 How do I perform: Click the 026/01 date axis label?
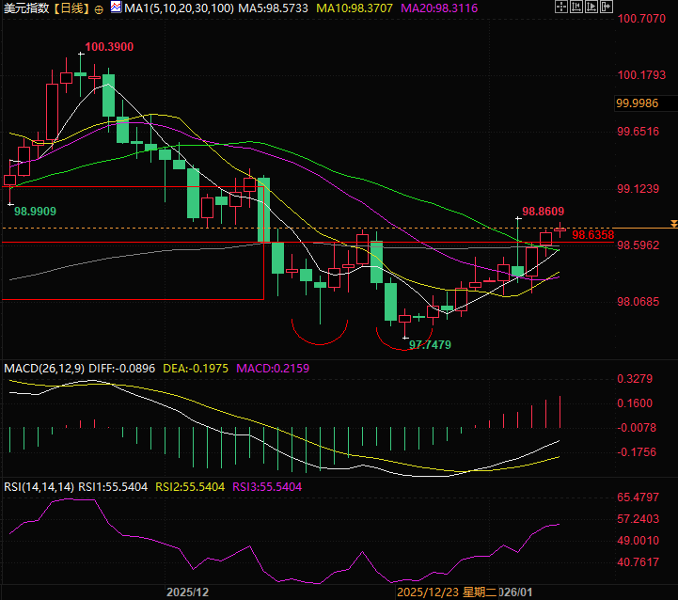(x=515, y=592)
